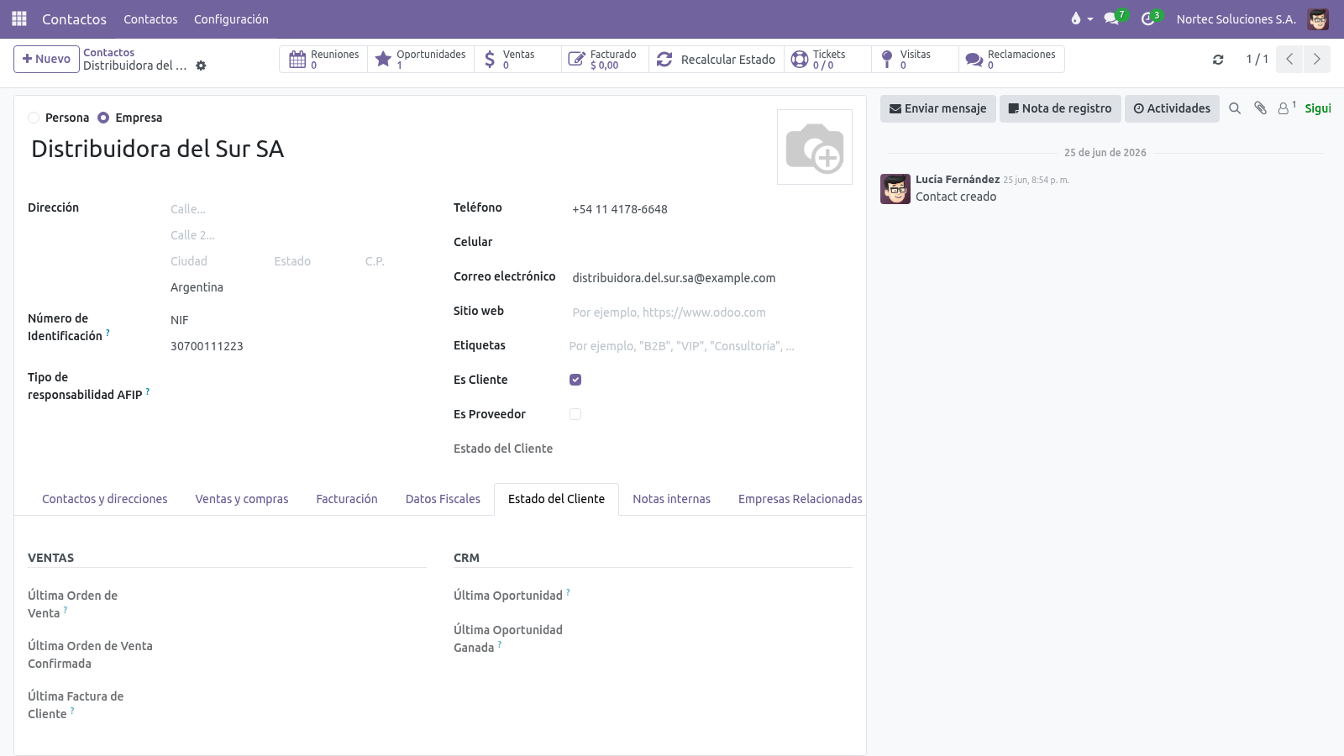Uncheck the Es Cliente checkbox
Image resolution: width=1344 pixels, height=756 pixels.
[575, 380]
